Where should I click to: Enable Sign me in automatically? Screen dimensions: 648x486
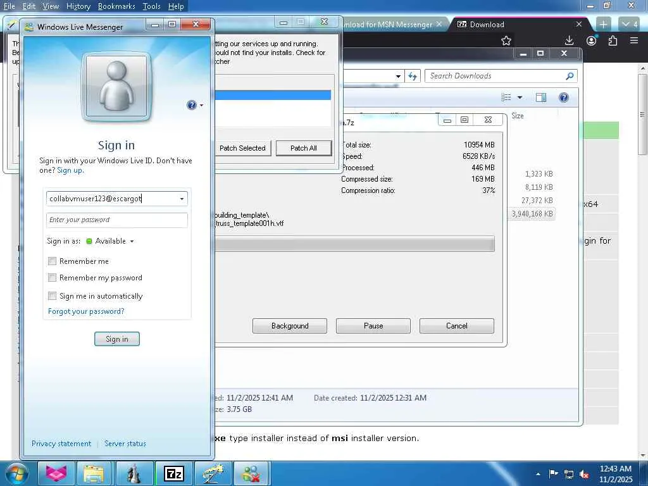point(52,296)
